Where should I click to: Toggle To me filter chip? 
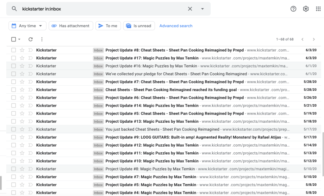pyautogui.click(x=108, y=26)
